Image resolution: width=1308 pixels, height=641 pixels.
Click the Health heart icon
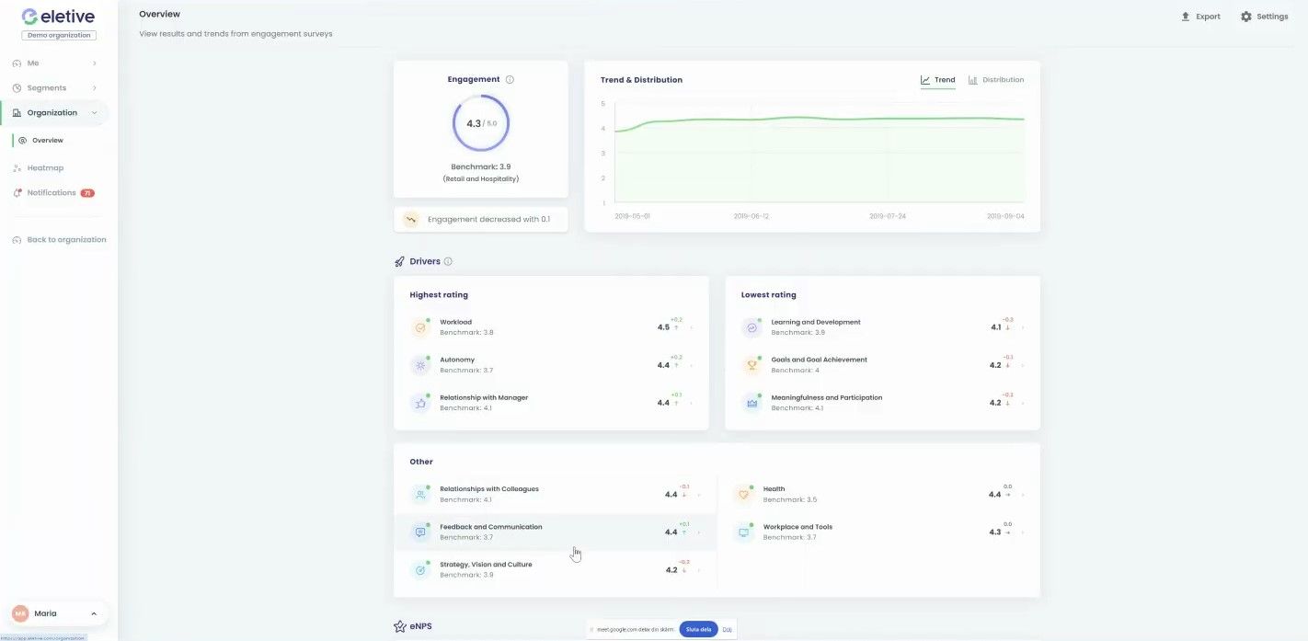coord(743,495)
